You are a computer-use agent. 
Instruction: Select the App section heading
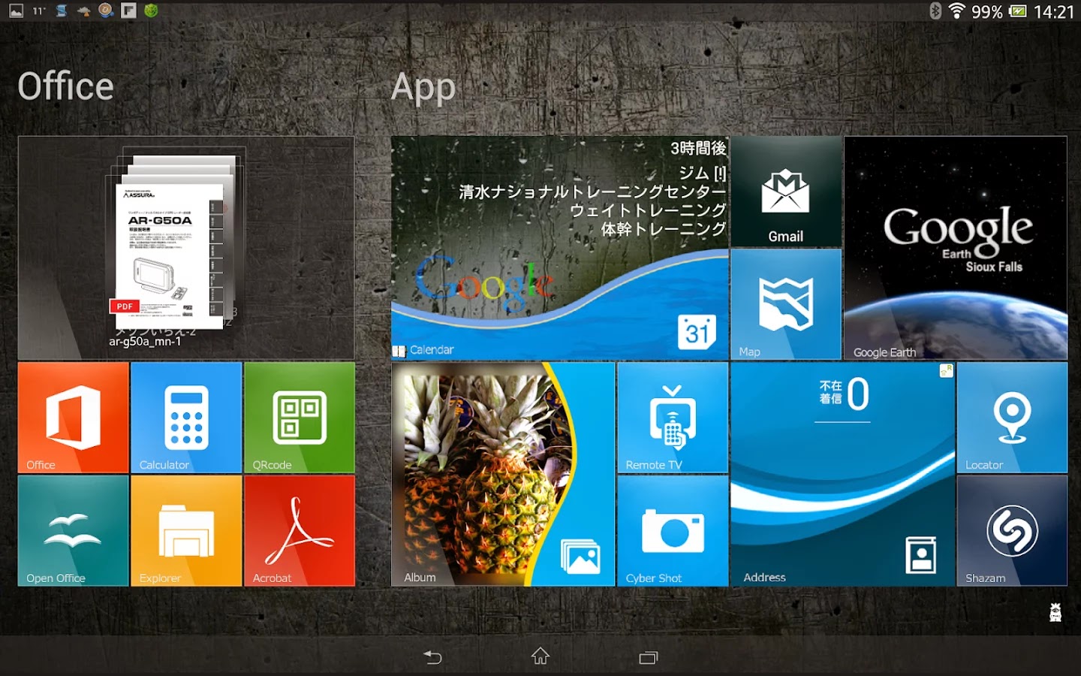[x=423, y=88]
